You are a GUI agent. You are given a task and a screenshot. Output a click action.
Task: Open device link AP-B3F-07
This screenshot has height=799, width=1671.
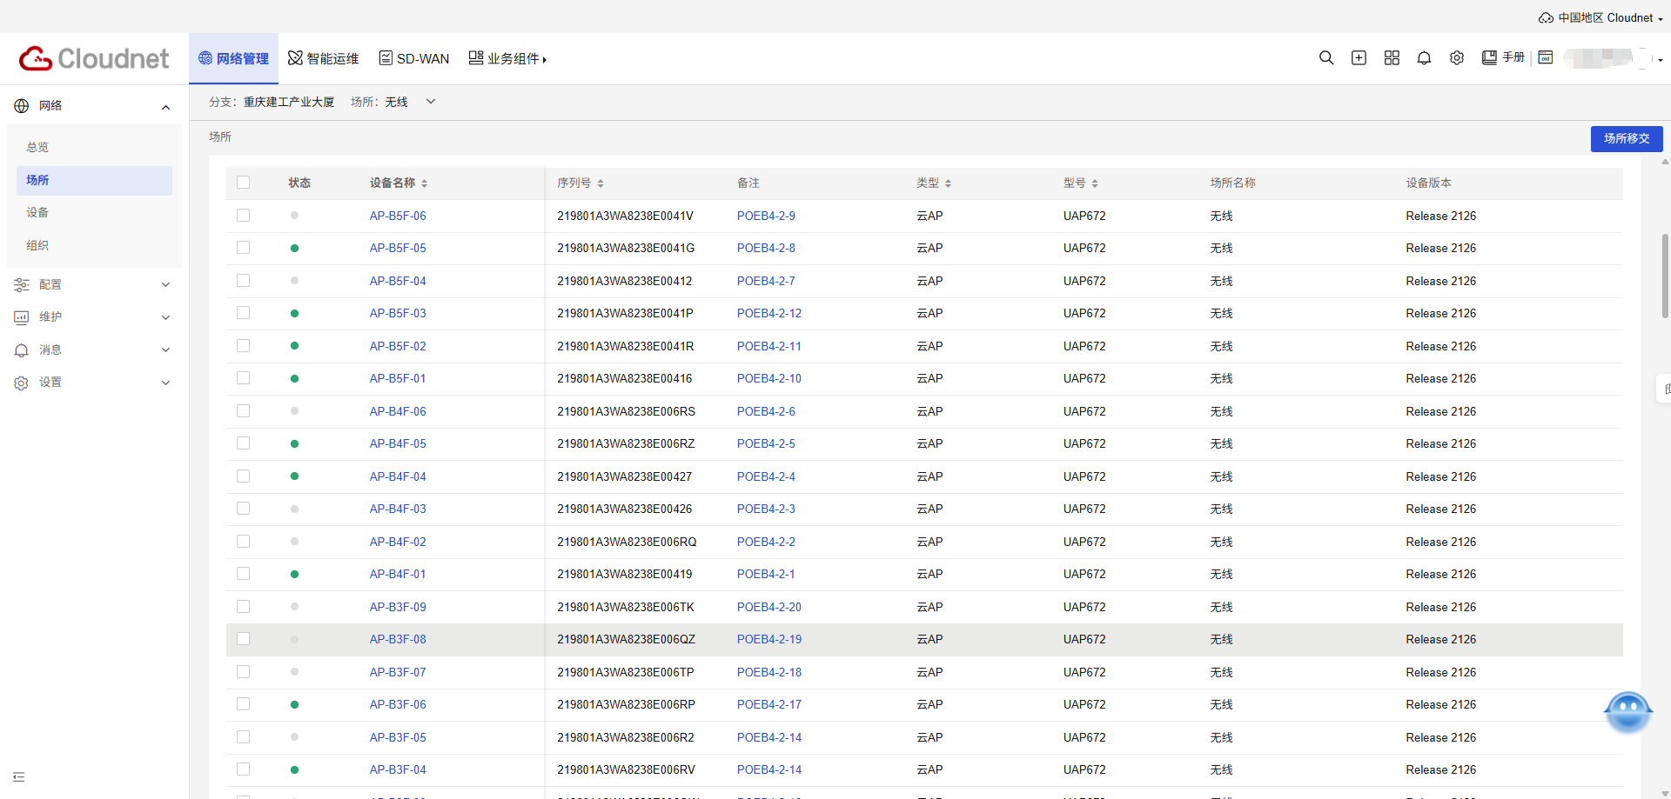pyautogui.click(x=398, y=672)
